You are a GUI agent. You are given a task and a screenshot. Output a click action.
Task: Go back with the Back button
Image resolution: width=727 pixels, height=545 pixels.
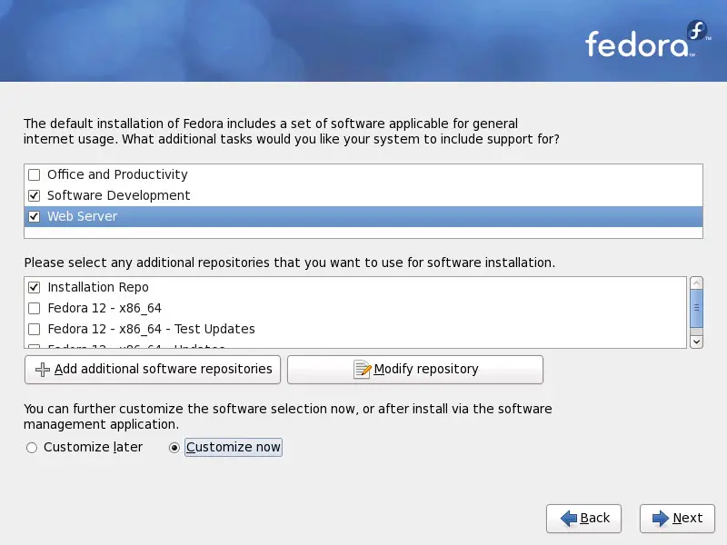pyautogui.click(x=583, y=518)
